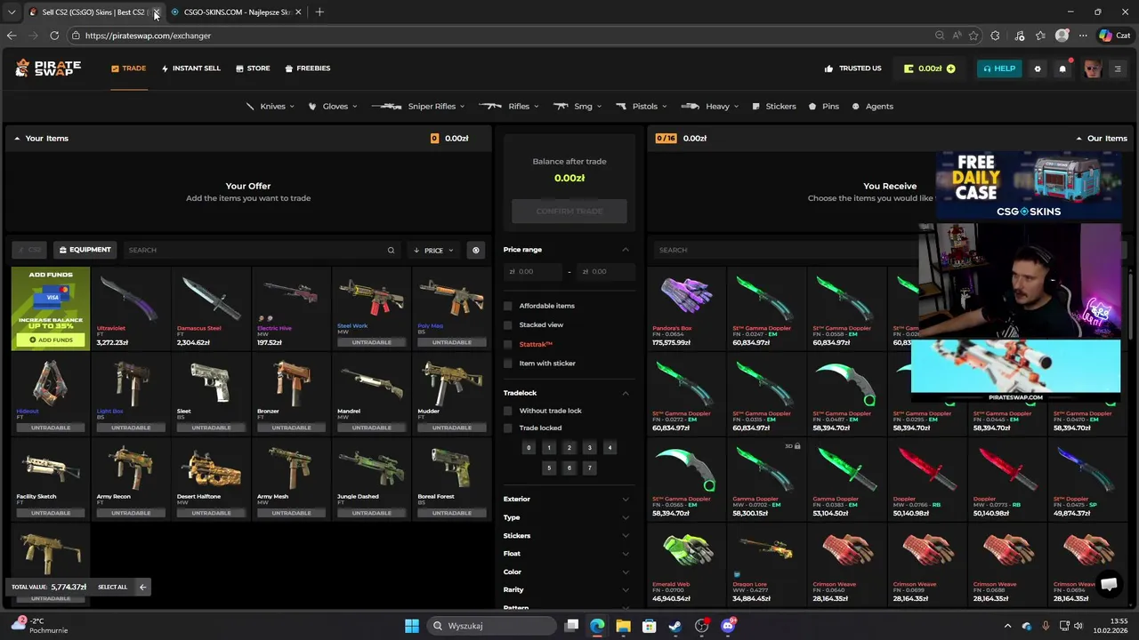Add funds with the plus icon by balance
Image resolution: width=1139 pixels, height=640 pixels.
[951, 68]
